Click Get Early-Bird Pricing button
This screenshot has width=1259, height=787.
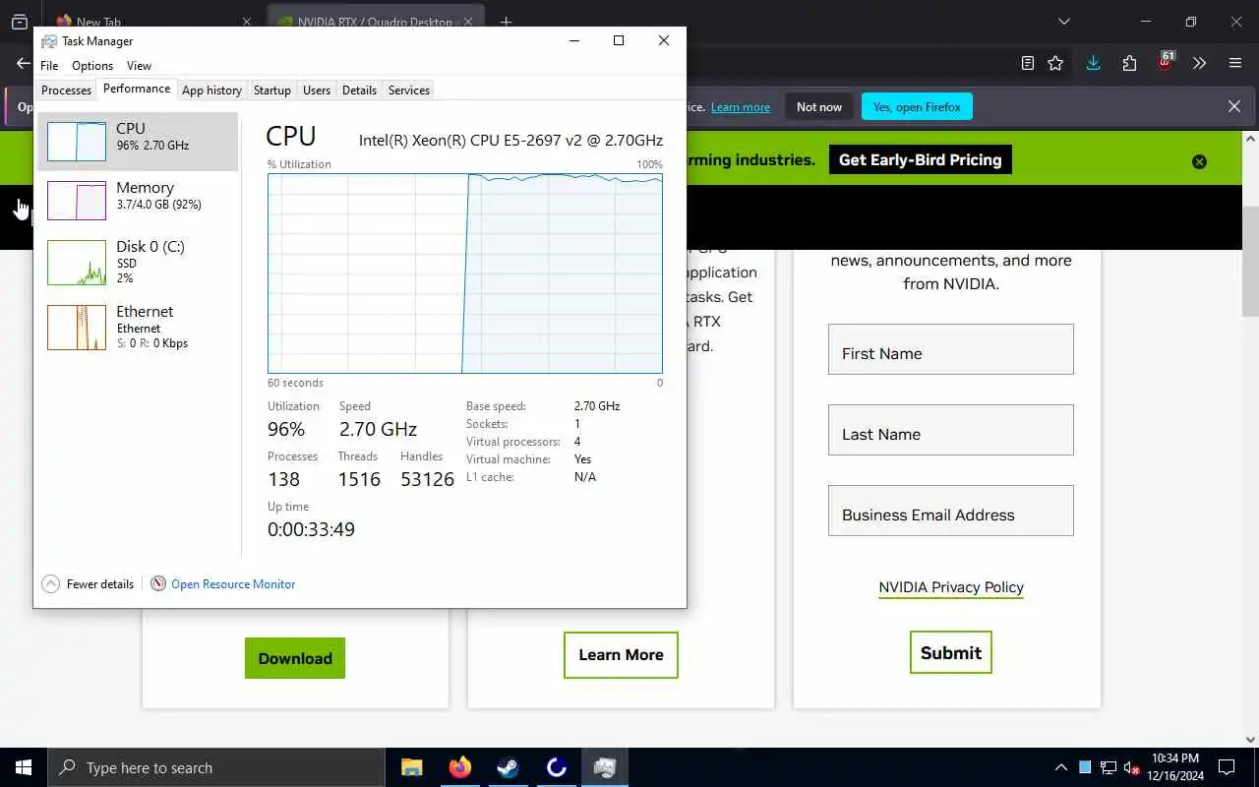pyautogui.click(x=920, y=160)
